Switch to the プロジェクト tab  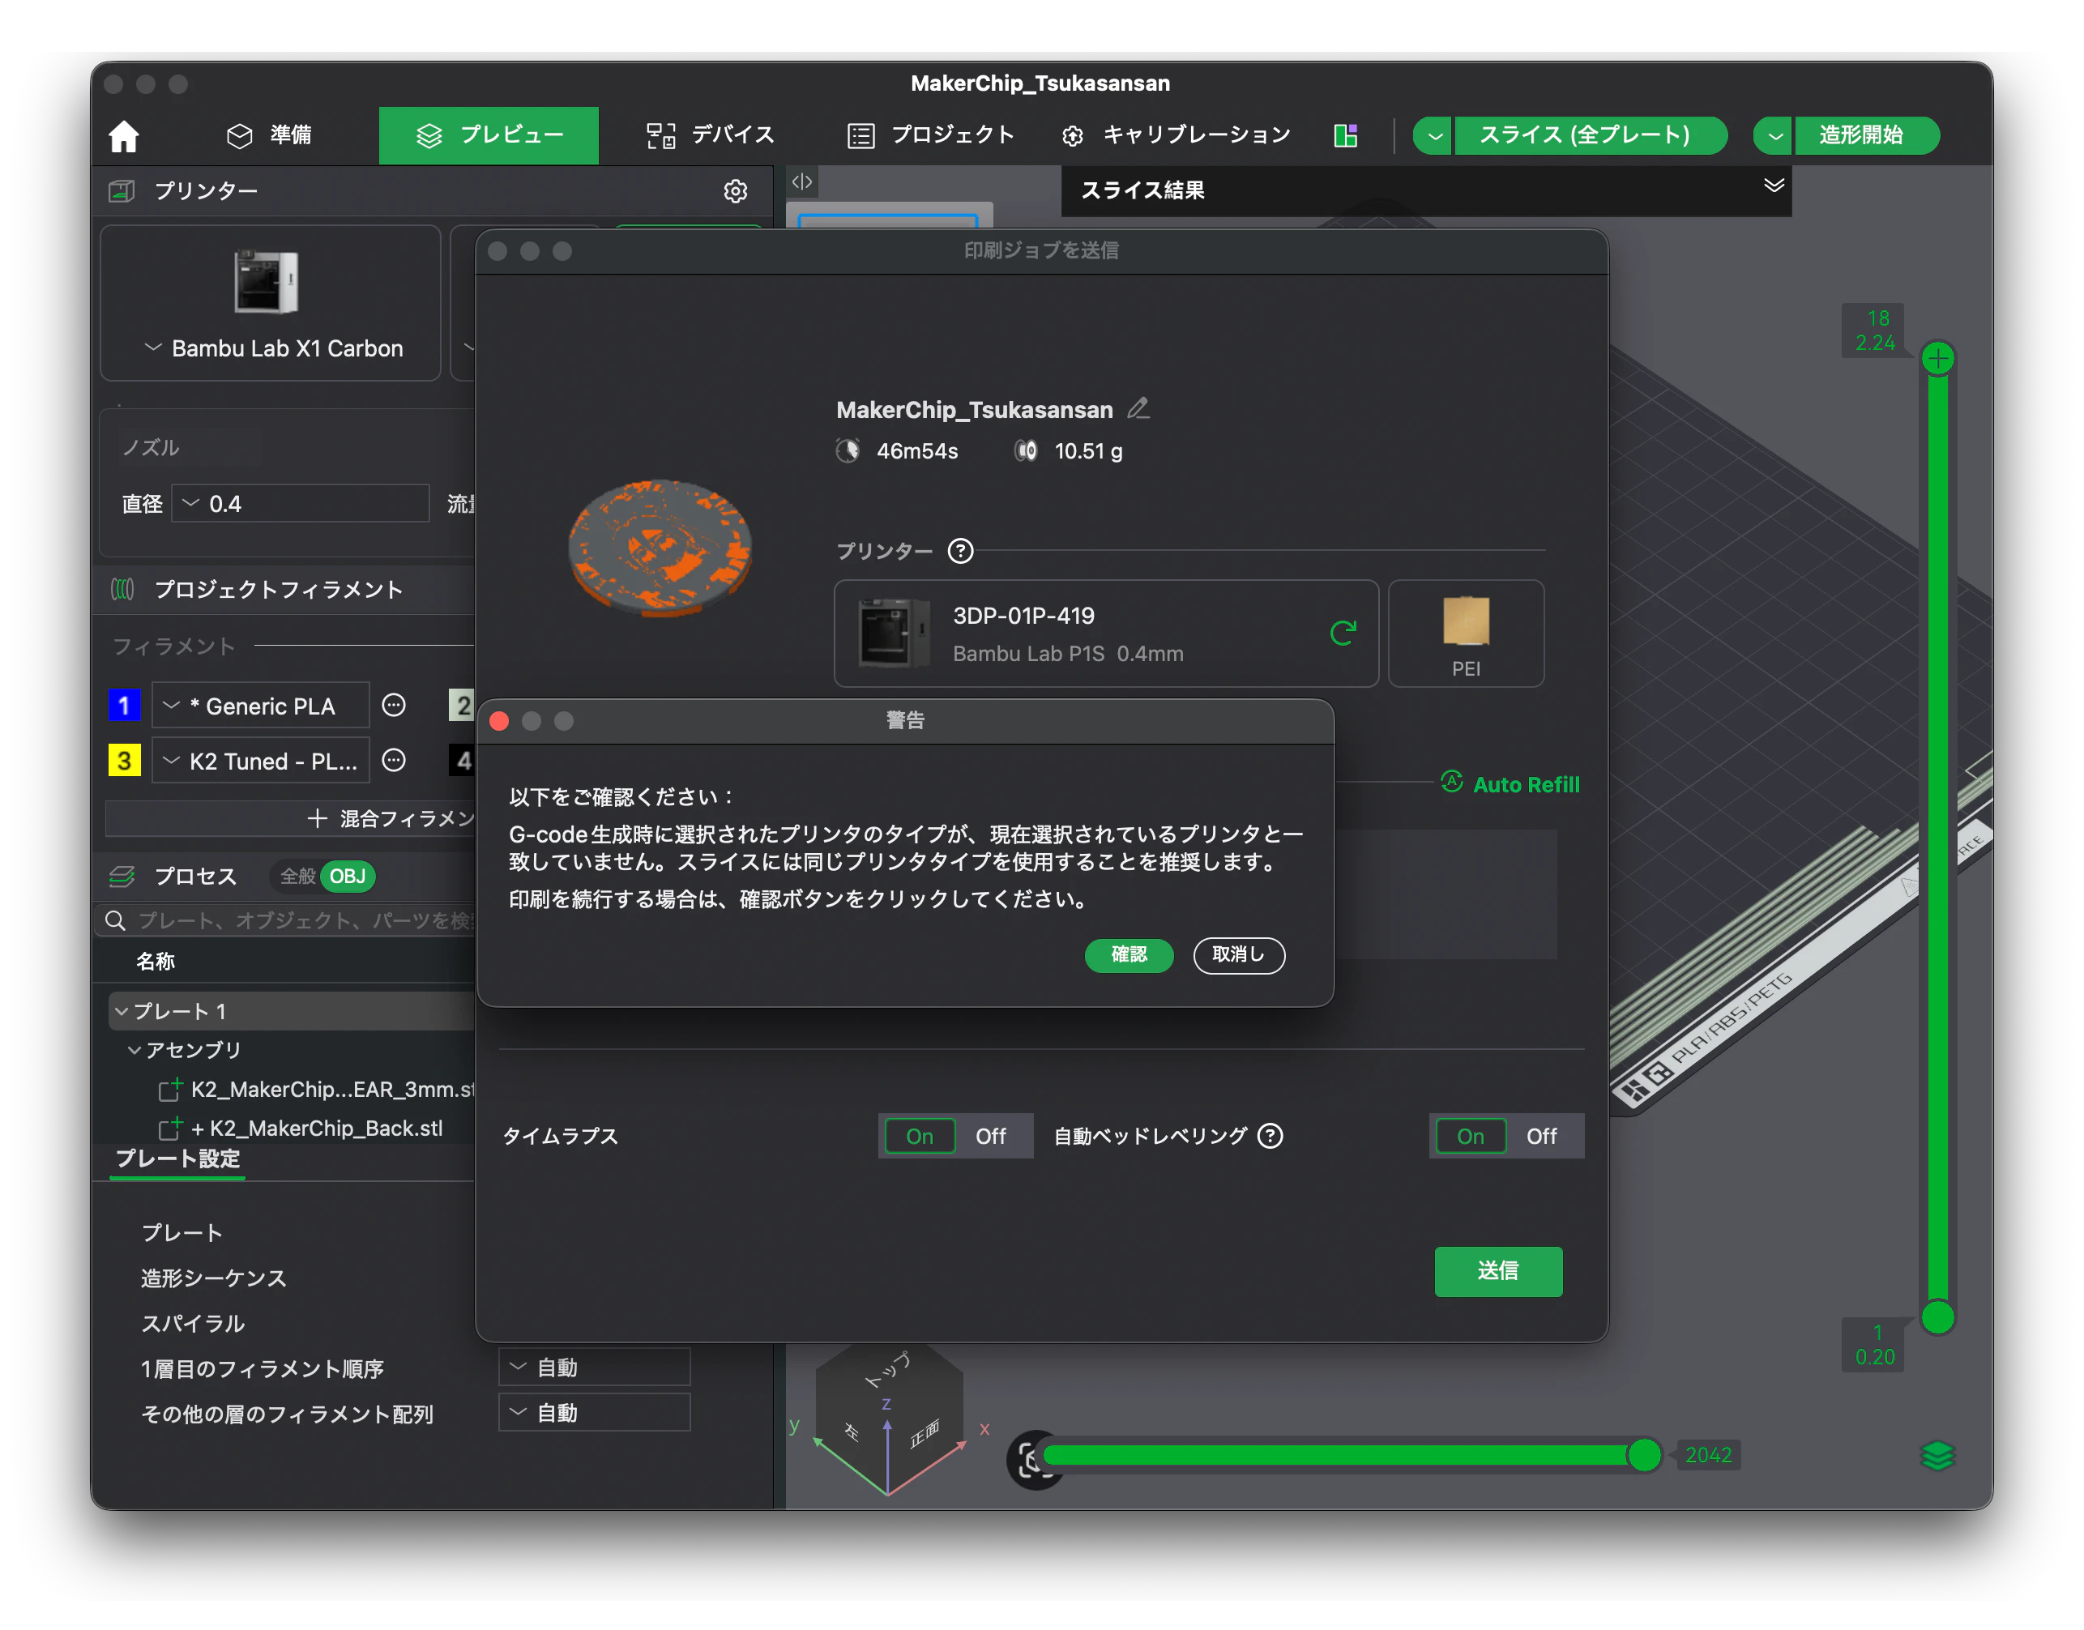[930, 135]
